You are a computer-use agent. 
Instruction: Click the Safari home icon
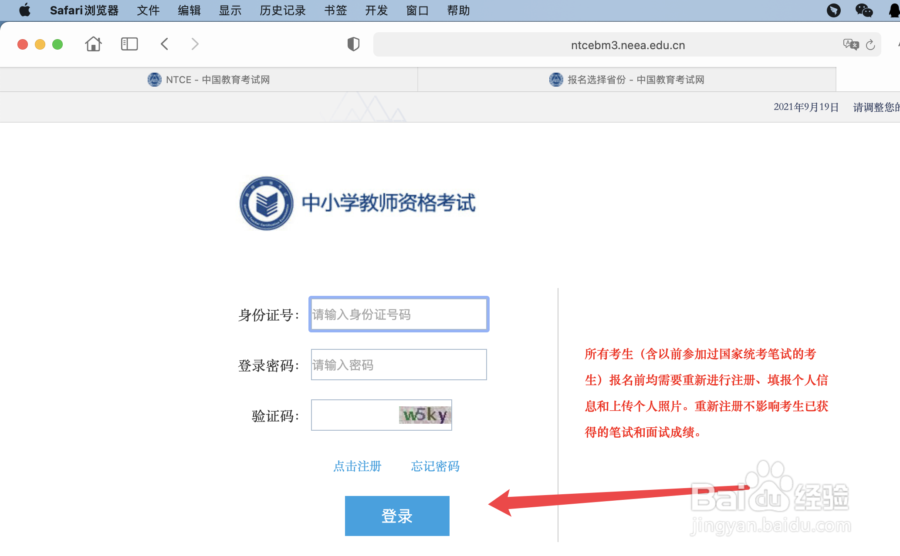click(93, 44)
